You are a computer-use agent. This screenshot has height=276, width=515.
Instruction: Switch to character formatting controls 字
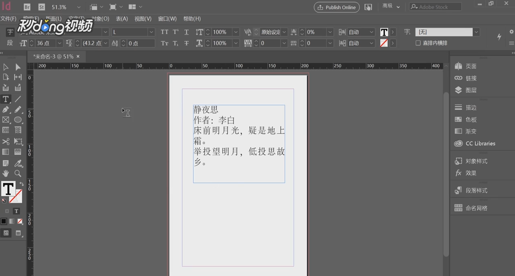(10, 32)
